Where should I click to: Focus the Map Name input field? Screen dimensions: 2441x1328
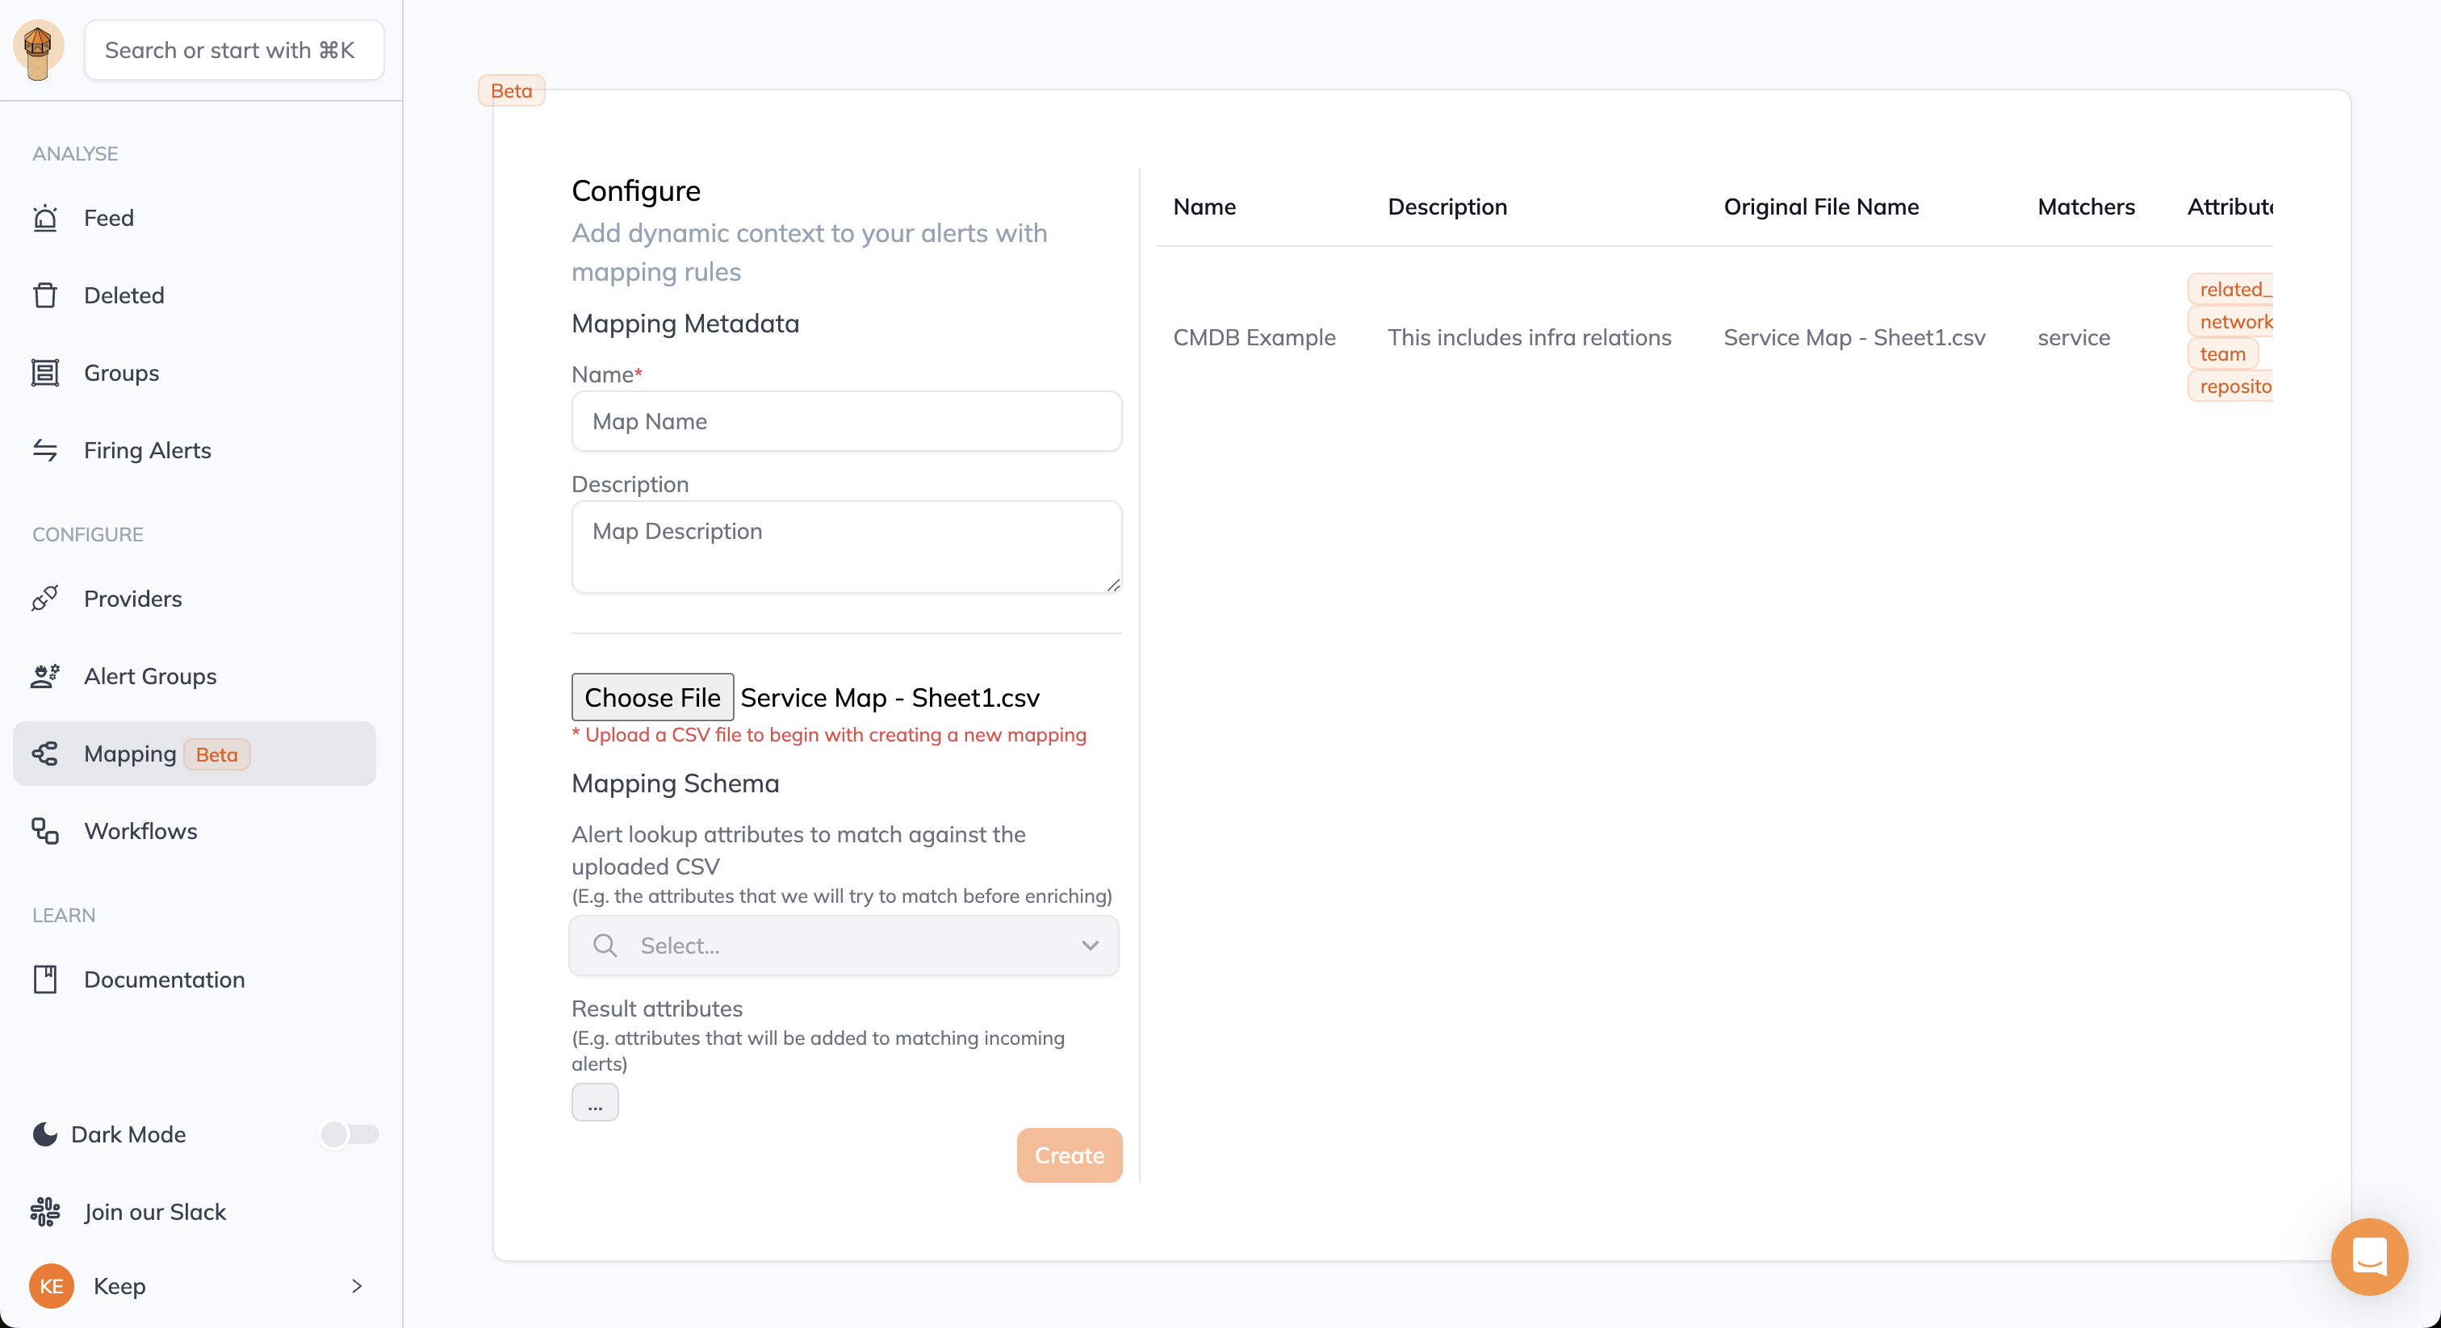point(846,421)
